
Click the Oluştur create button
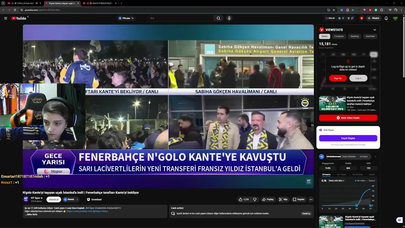(x=373, y=18)
